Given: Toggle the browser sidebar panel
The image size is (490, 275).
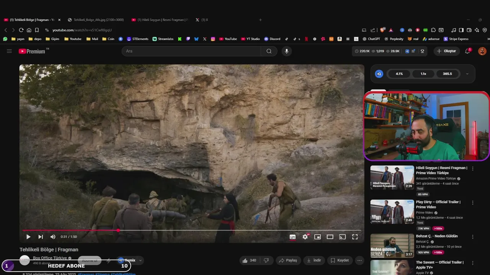Looking at the screenshot, I should 461,30.
